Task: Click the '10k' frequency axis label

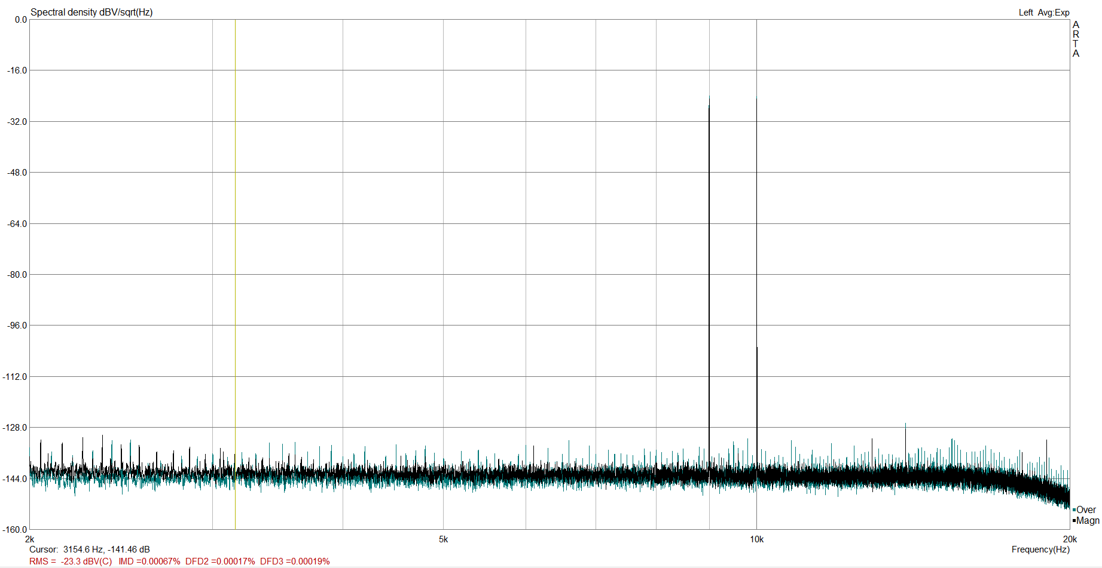Action: (x=757, y=539)
